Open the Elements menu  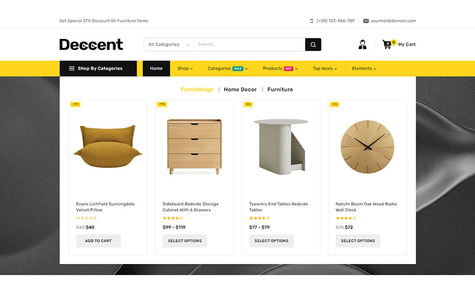pos(364,68)
